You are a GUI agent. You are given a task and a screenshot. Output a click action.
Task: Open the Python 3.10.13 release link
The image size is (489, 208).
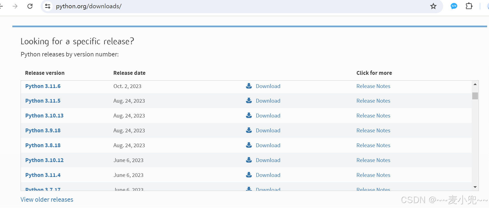(x=44, y=116)
